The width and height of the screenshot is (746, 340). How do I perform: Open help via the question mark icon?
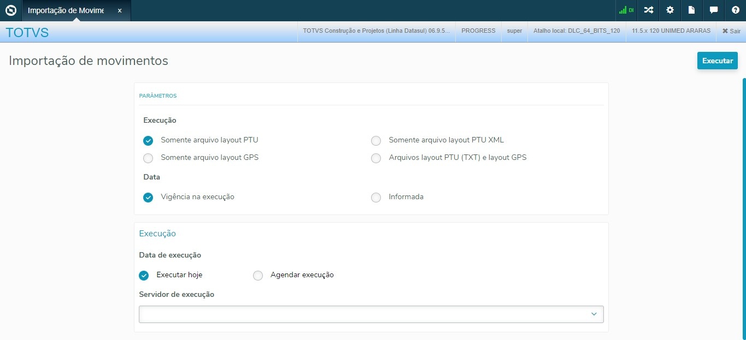[x=735, y=10]
